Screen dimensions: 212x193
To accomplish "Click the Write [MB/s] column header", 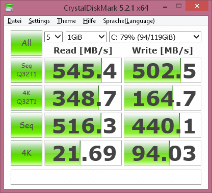I will (x=163, y=50).
